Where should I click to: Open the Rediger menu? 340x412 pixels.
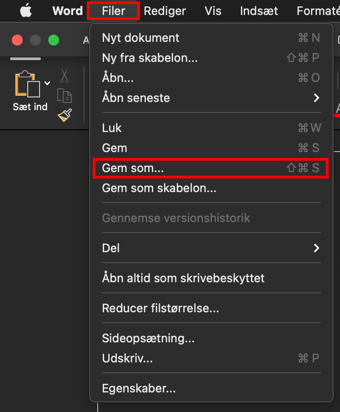coord(165,11)
